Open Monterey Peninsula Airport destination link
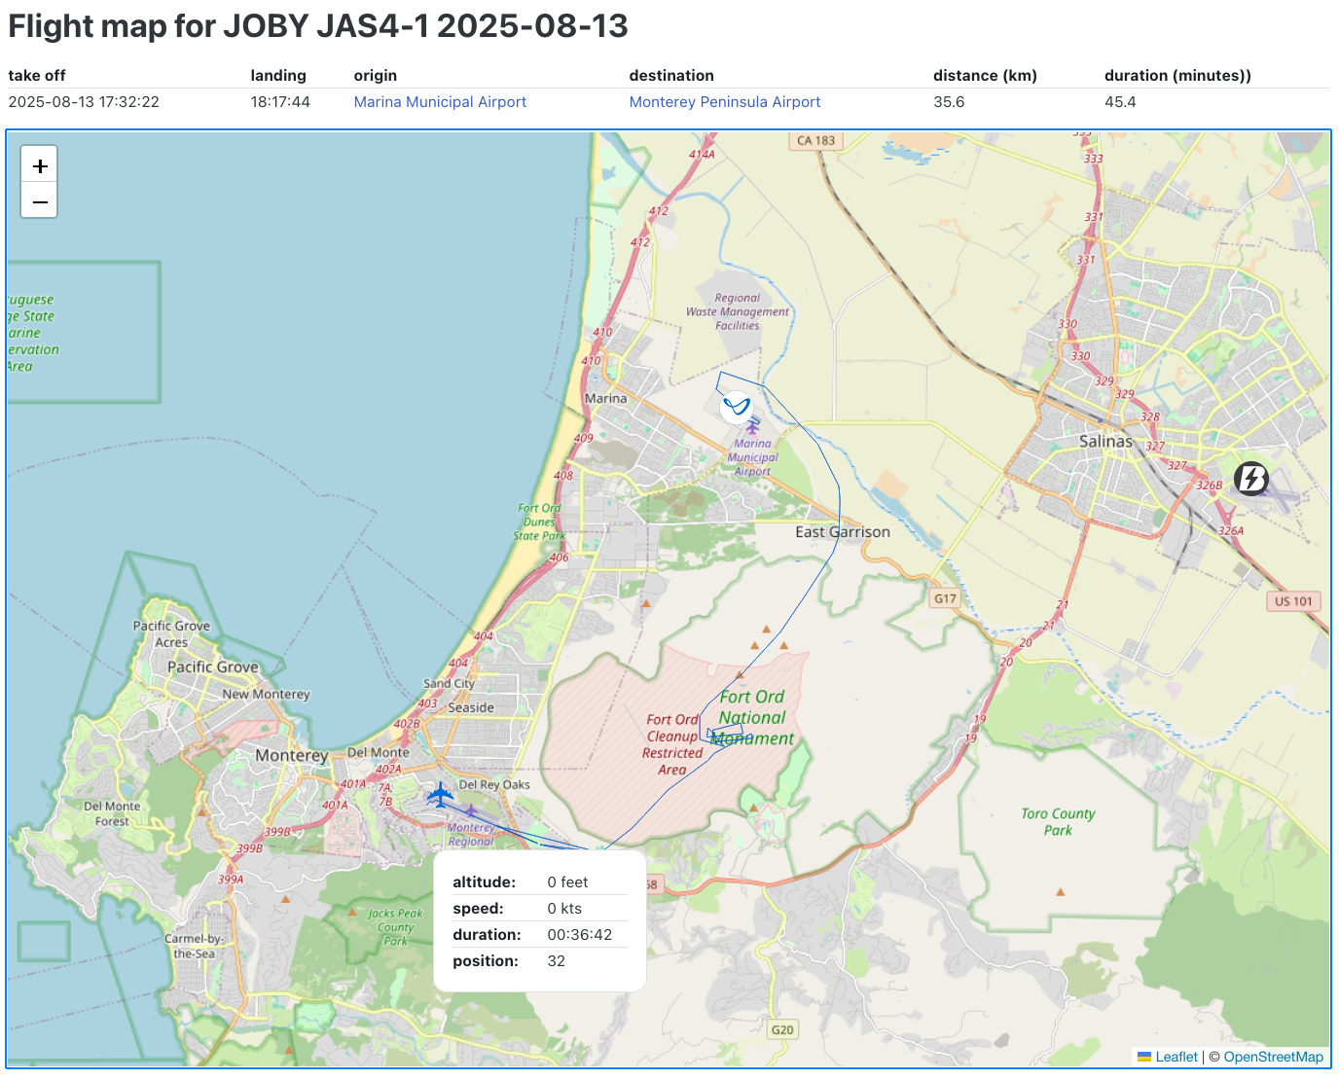The width and height of the screenshot is (1339, 1080). [725, 102]
